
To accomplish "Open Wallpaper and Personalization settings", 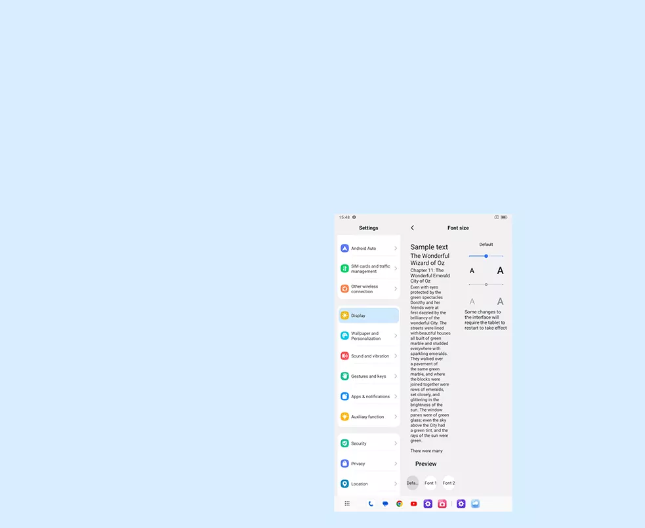I will coord(368,336).
